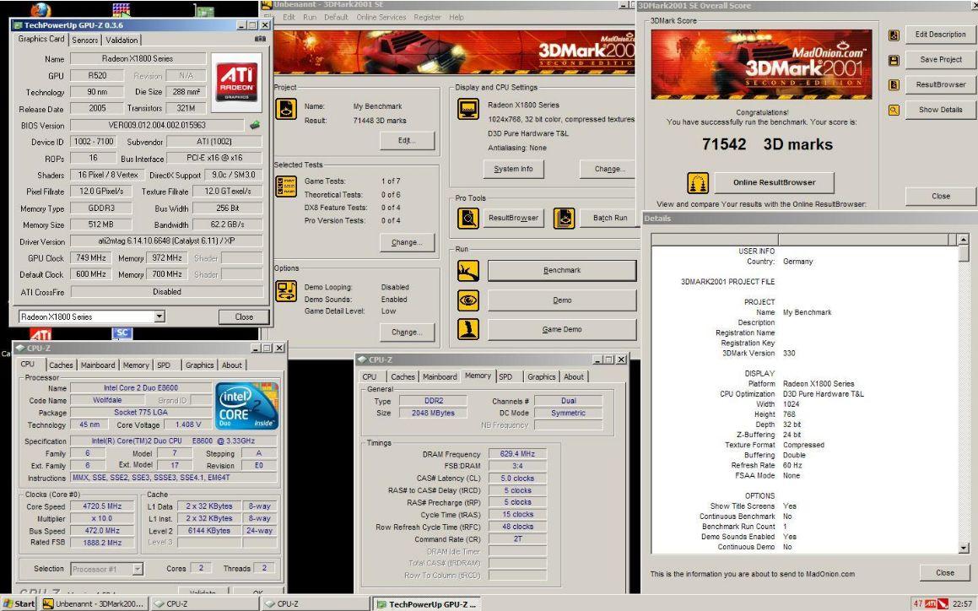Viewport: 978px width, 611px height.
Task: Open the Caches tab in left CPU-Z window
Action: click(x=61, y=365)
